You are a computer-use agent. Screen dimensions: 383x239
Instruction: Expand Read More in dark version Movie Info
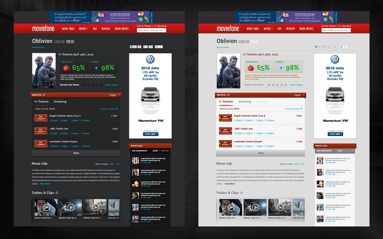[45, 184]
